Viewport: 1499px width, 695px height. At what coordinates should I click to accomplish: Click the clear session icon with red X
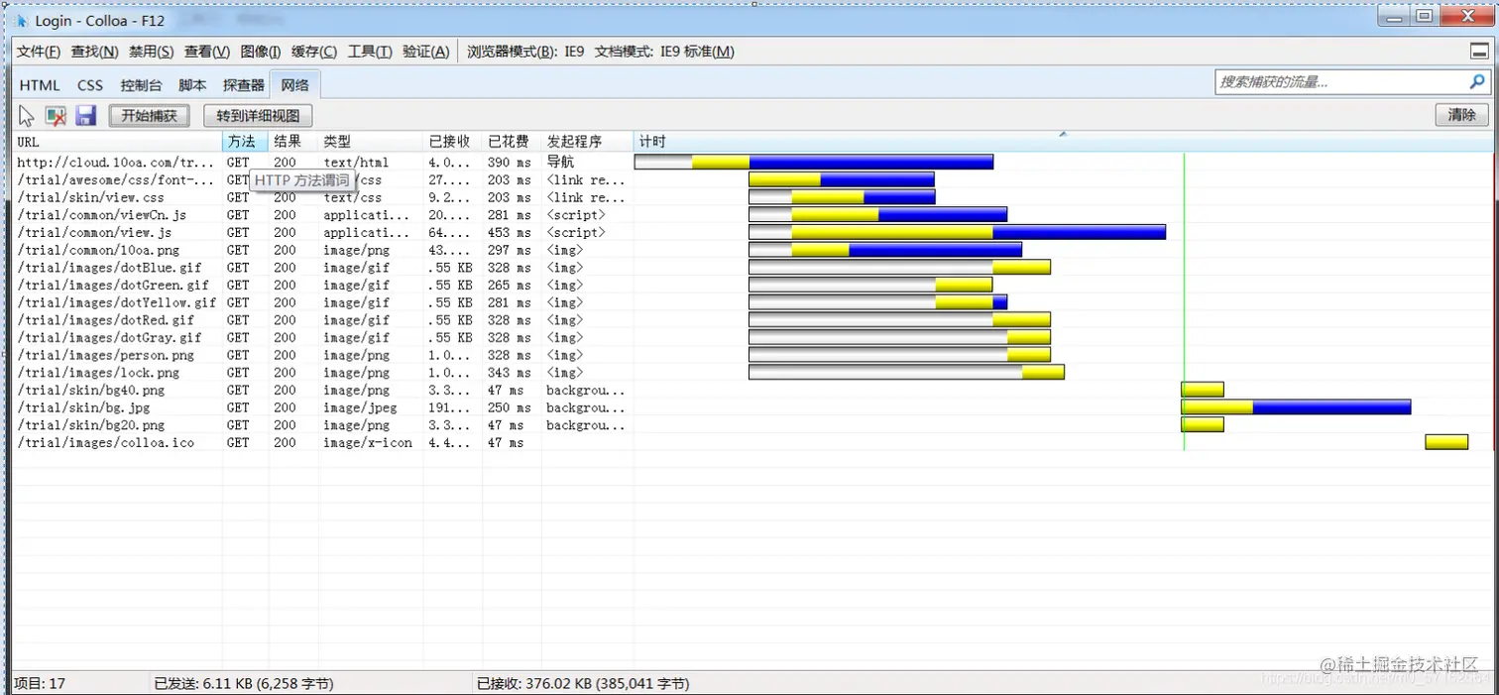coord(56,115)
